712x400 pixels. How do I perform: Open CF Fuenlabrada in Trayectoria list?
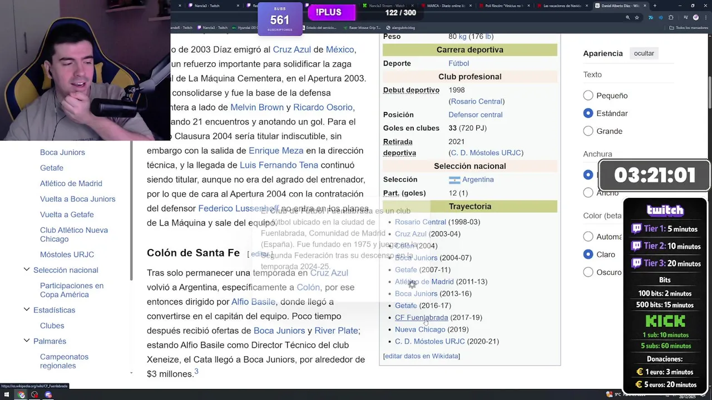coord(421,317)
